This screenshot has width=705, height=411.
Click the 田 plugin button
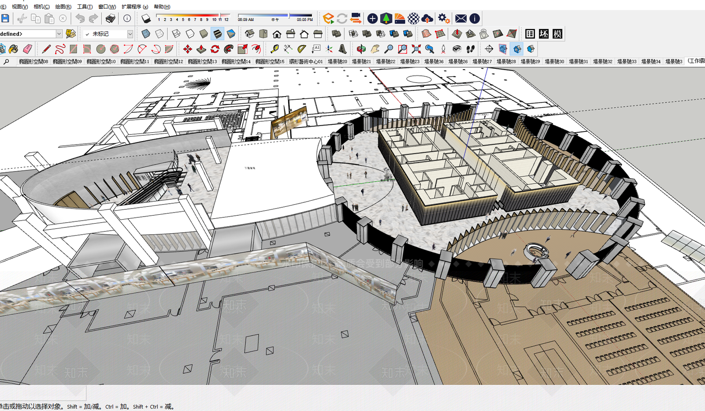[530, 34]
